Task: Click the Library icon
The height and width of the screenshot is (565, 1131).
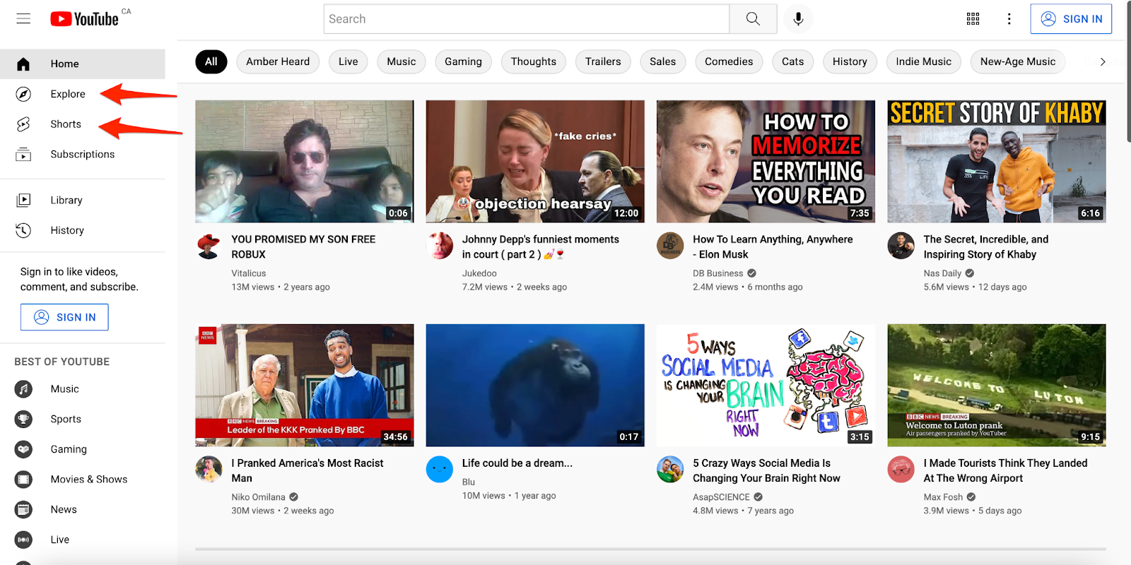Action: click(23, 201)
